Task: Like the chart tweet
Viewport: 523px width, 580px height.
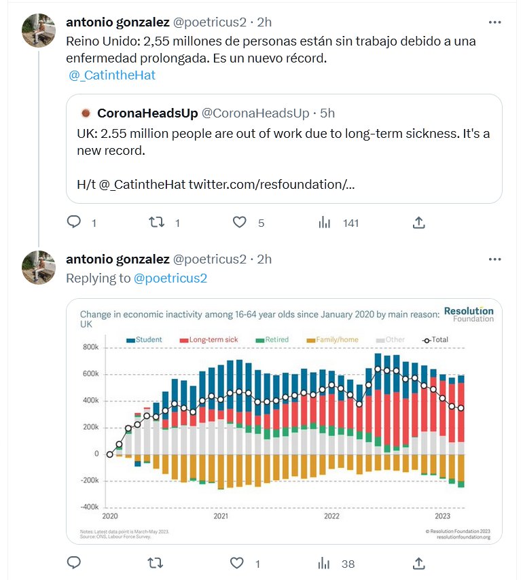Action: point(237,563)
